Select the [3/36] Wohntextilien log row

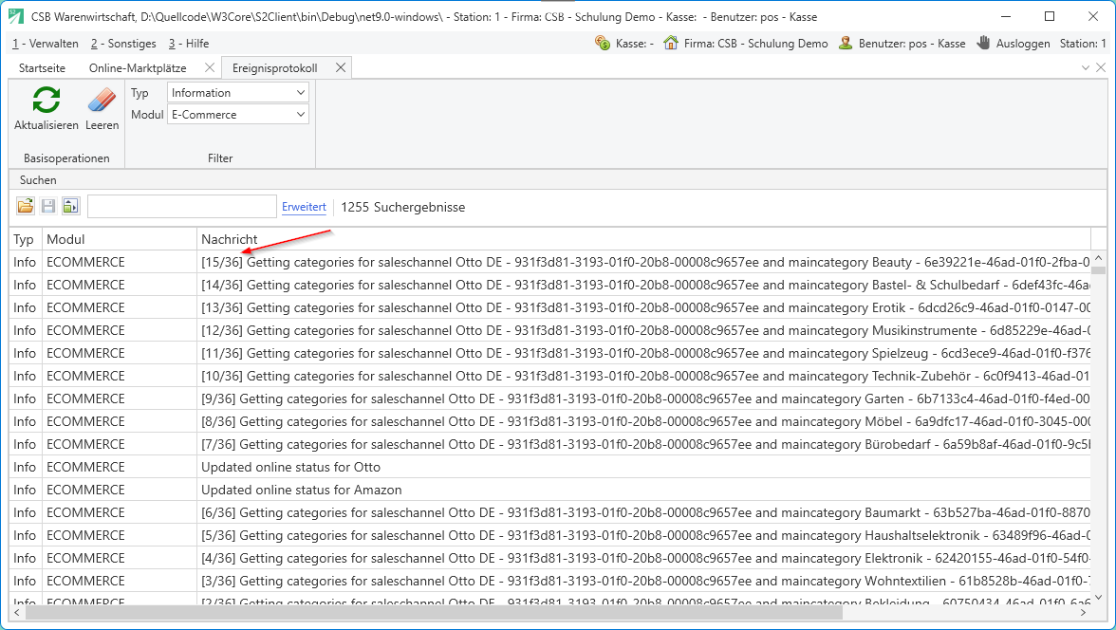tap(550, 581)
